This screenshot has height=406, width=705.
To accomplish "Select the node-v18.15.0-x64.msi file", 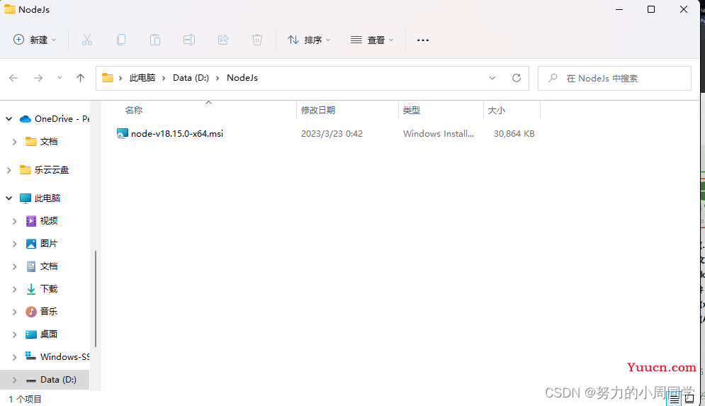I will [176, 133].
